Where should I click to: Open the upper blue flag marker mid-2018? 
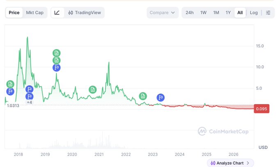[x=30, y=89]
